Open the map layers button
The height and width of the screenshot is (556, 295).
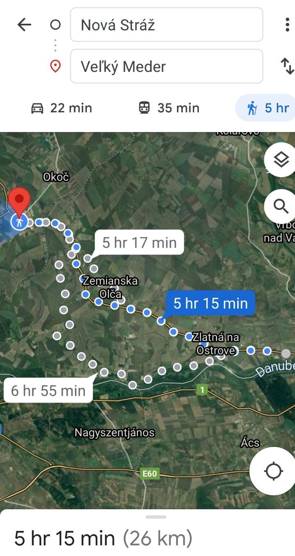point(281,160)
